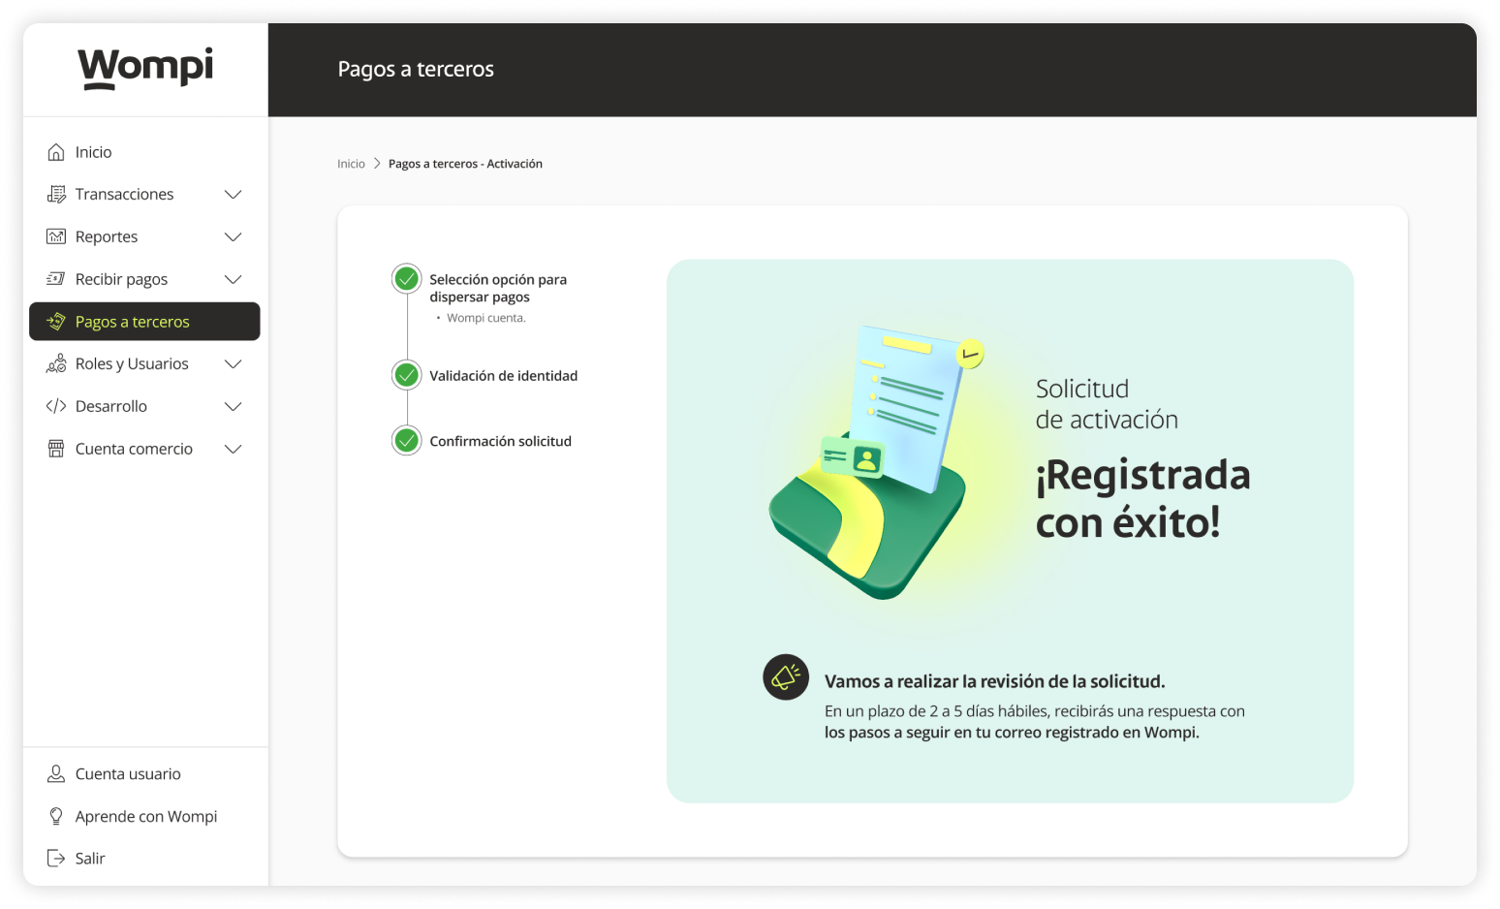Image resolution: width=1500 pixels, height=909 pixels.
Task: Select the Inicio home icon
Action: click(57, 151)
